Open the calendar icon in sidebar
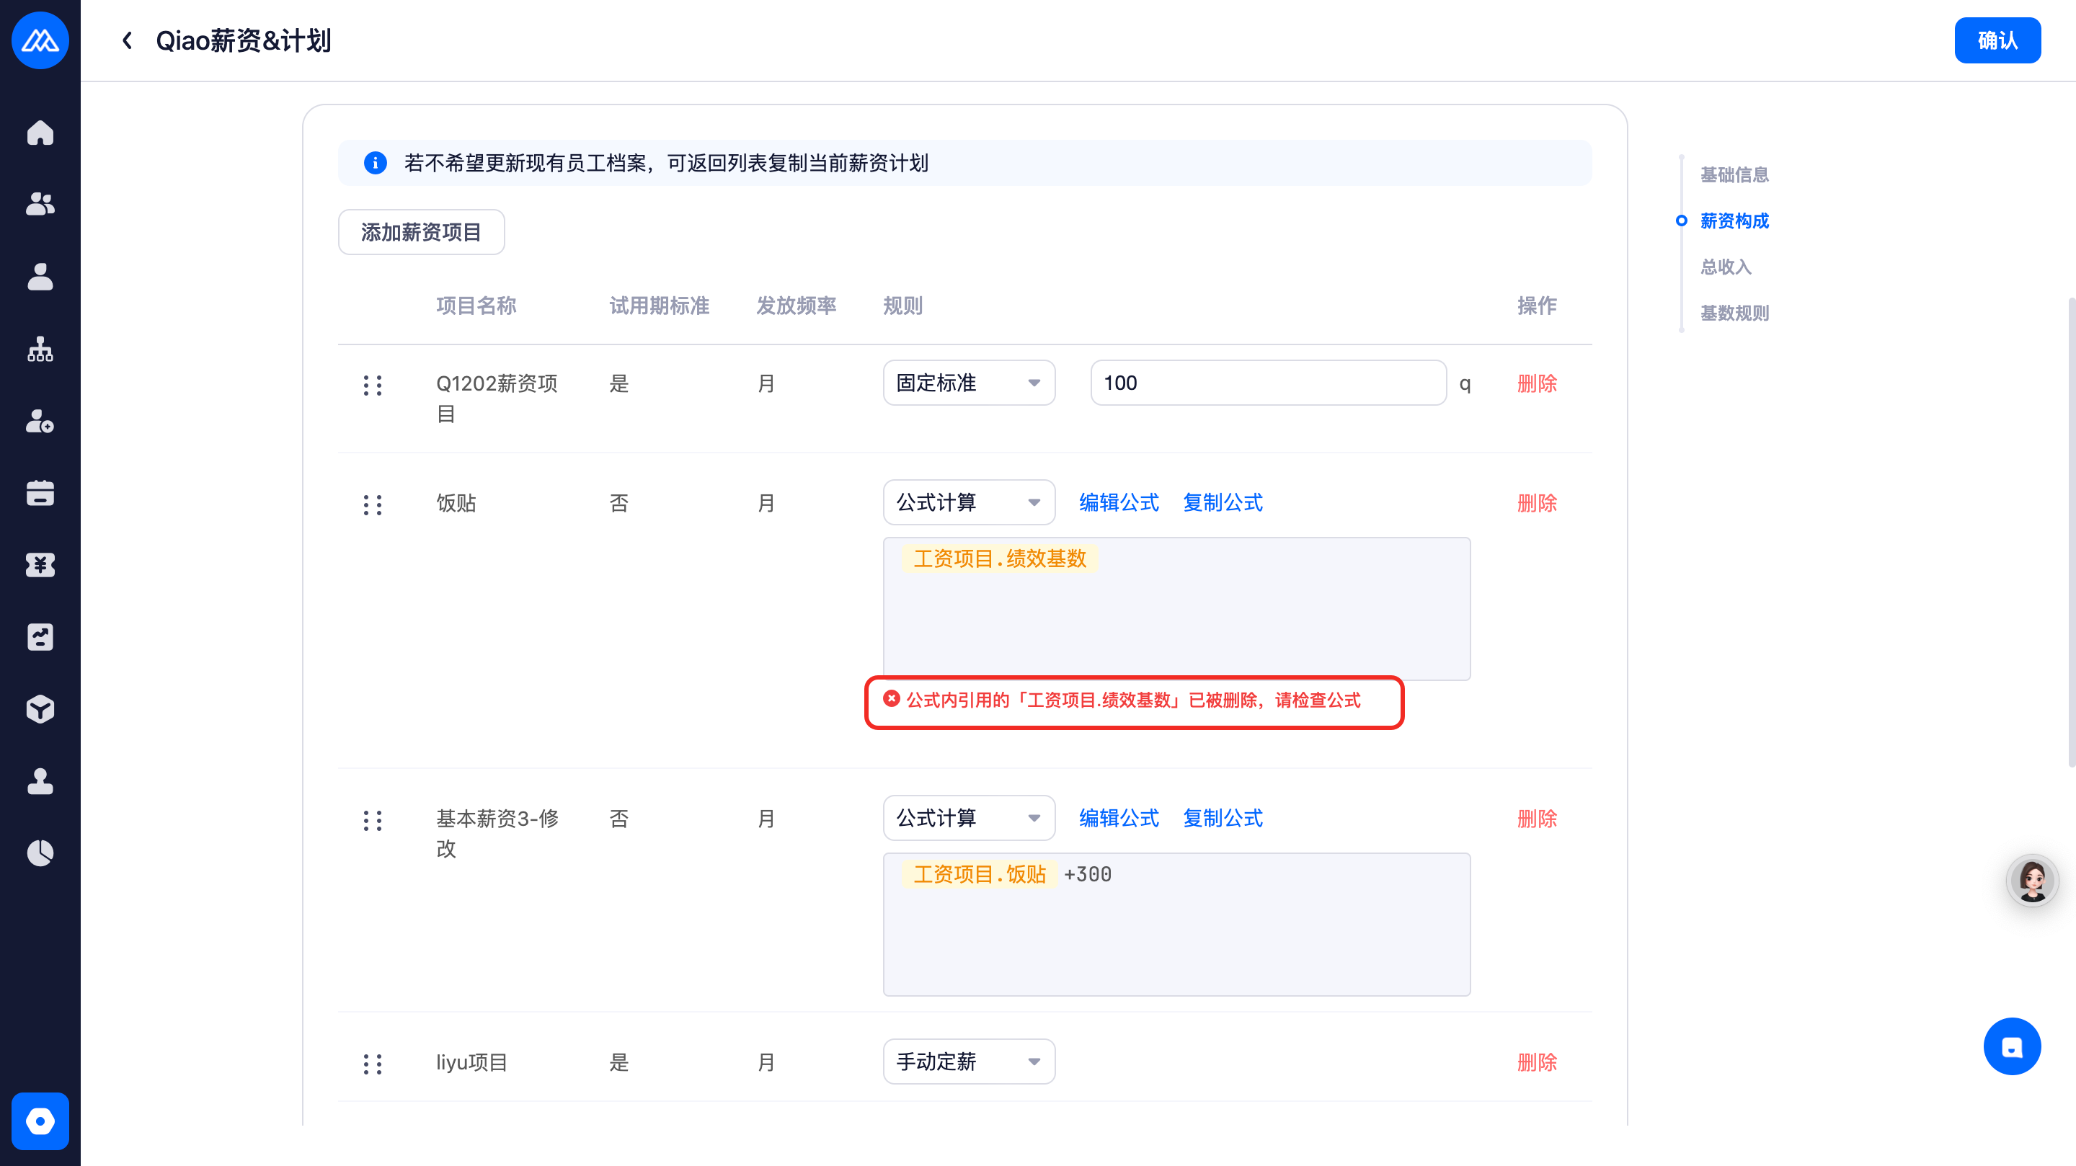Viewport: 2076px width, 1166px height. tap(40, 493)
